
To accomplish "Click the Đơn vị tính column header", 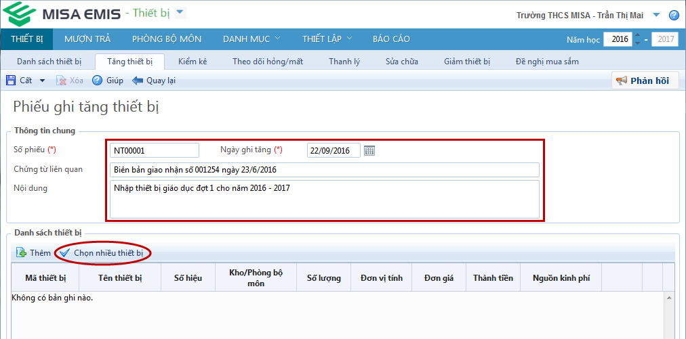I will point(382,277).
